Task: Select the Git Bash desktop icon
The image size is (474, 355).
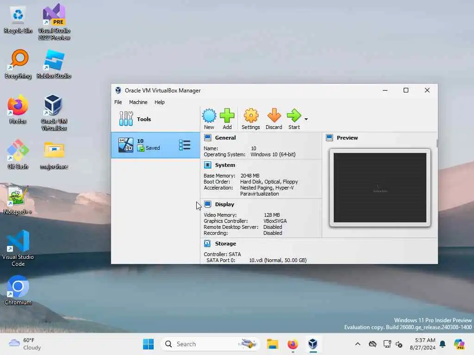Action: point(18,154)
